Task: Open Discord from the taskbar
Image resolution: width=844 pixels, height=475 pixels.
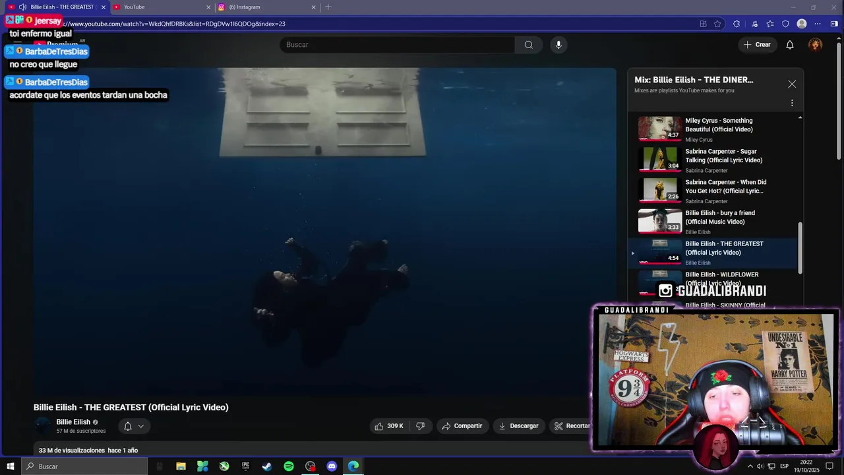Action: (332, 466)
